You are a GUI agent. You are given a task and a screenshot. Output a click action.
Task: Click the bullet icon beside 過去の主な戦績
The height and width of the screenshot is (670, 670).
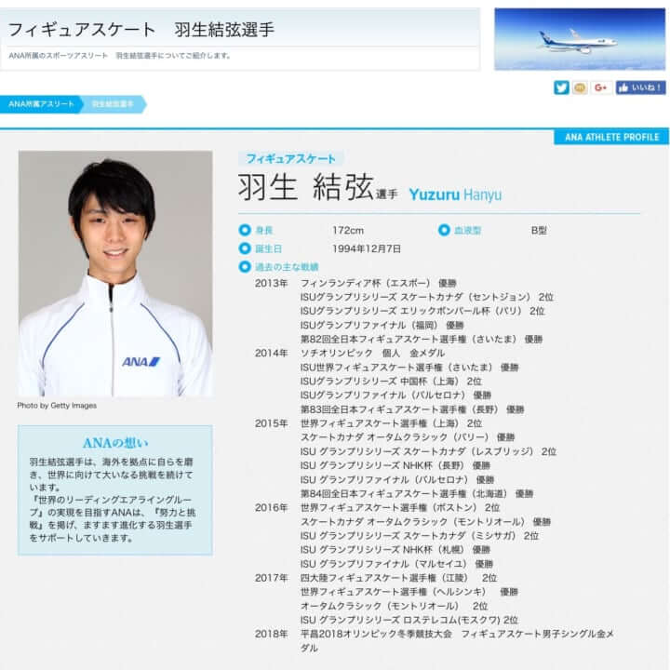pyautogui.click(x=245, y=267)
